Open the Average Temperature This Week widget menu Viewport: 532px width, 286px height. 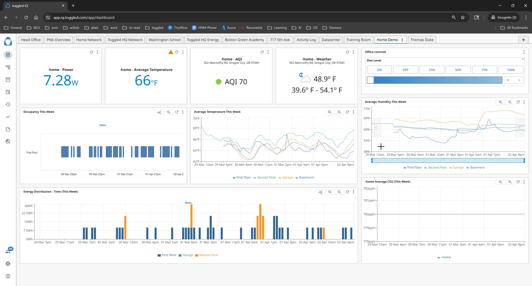click(353, 112)
